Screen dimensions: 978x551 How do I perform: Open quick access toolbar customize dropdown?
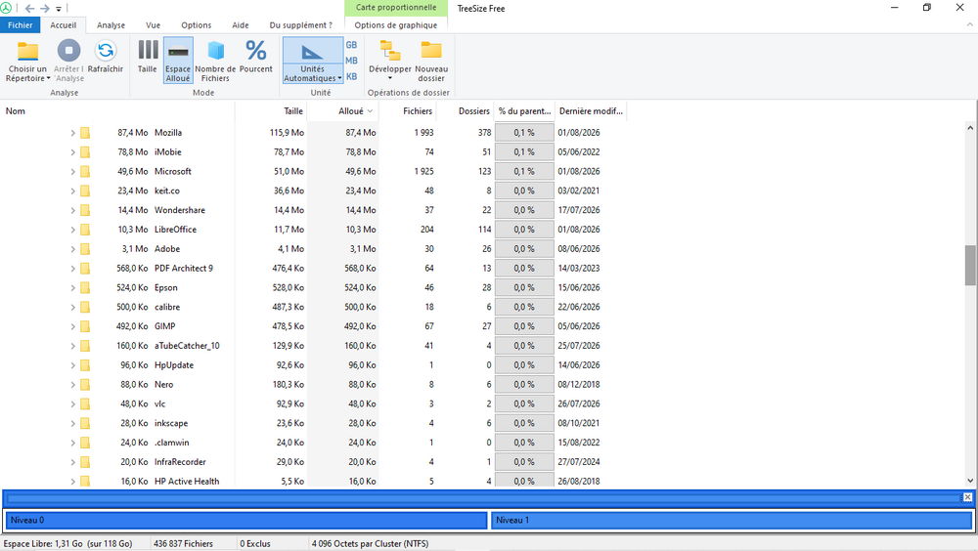pyautogui.click(x=59, y=9)
